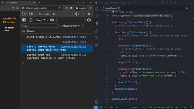The image size is (194, 109).
Task: Open the top JavaScript context dropdown
Action: [x=41, y=20]
